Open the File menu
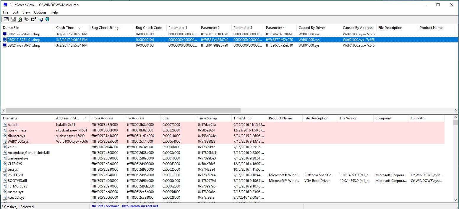The height and width of the screenshot is (209, 459). 6,12
